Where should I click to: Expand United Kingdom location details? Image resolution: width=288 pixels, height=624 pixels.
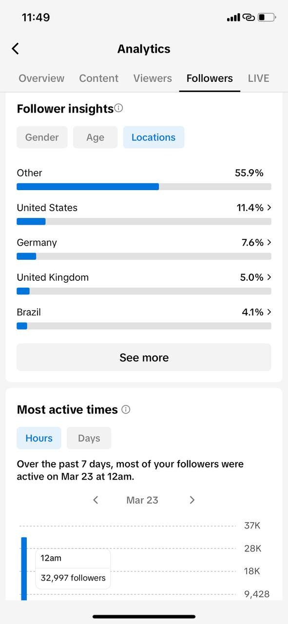[x=144, y=283]
